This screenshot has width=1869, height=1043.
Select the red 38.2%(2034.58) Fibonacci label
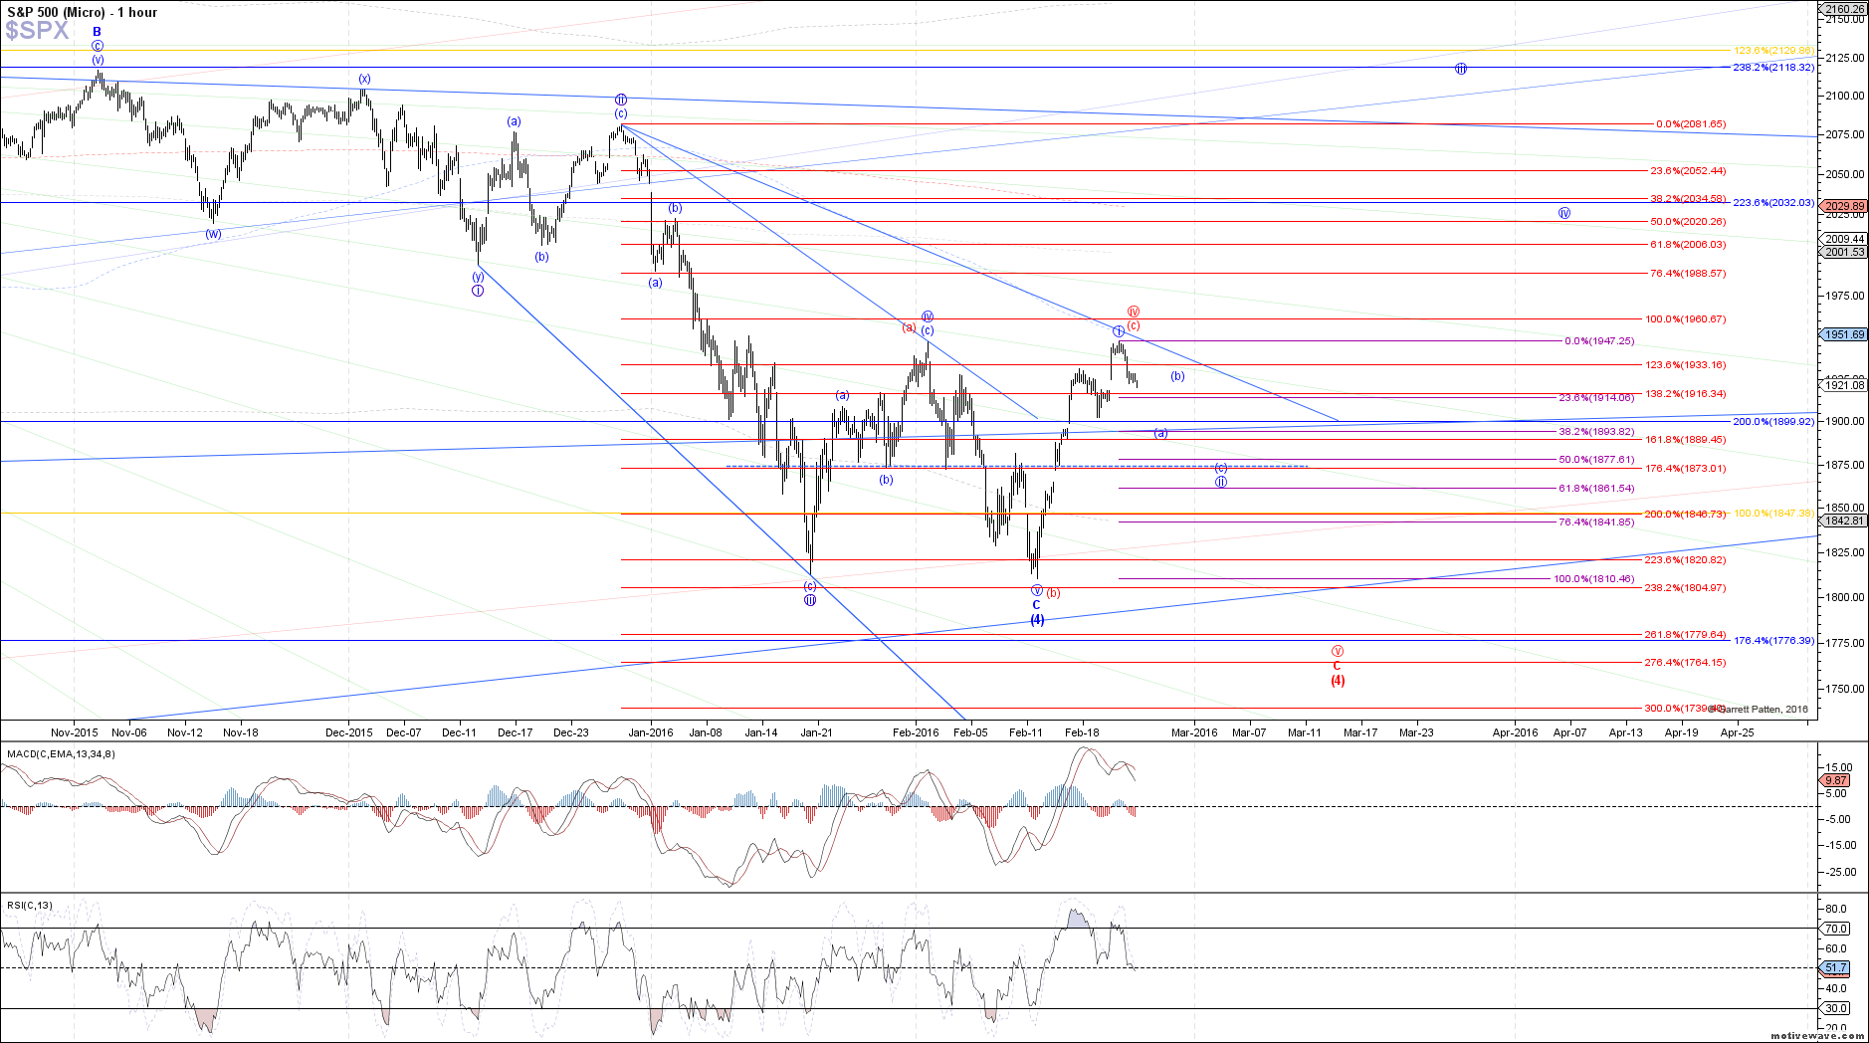(x=1688, y=199)
